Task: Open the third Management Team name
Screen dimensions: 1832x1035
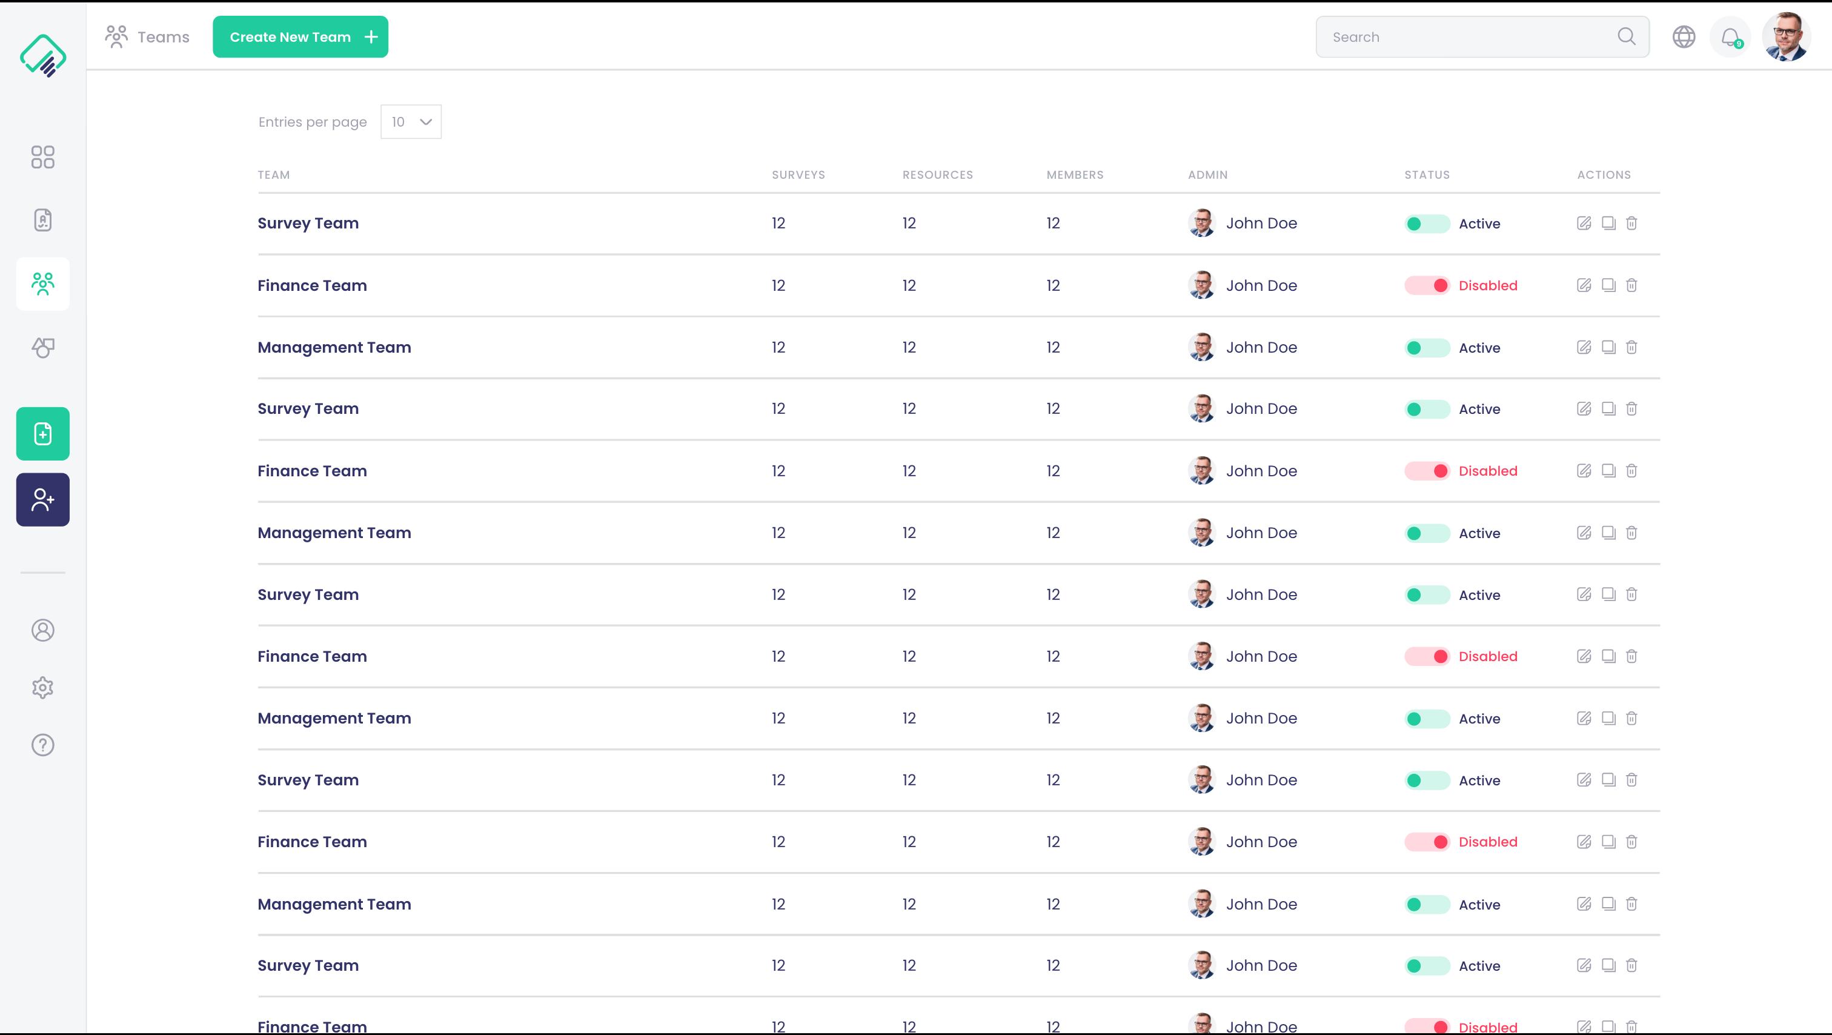Action: pyautogui.click(x=334, y=719)
